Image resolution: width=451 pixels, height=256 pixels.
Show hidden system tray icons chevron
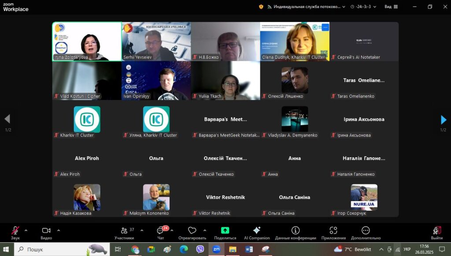[x=381, y=249]
